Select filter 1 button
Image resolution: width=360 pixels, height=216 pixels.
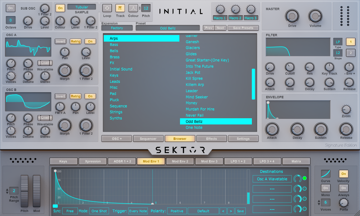pos(351,42)
